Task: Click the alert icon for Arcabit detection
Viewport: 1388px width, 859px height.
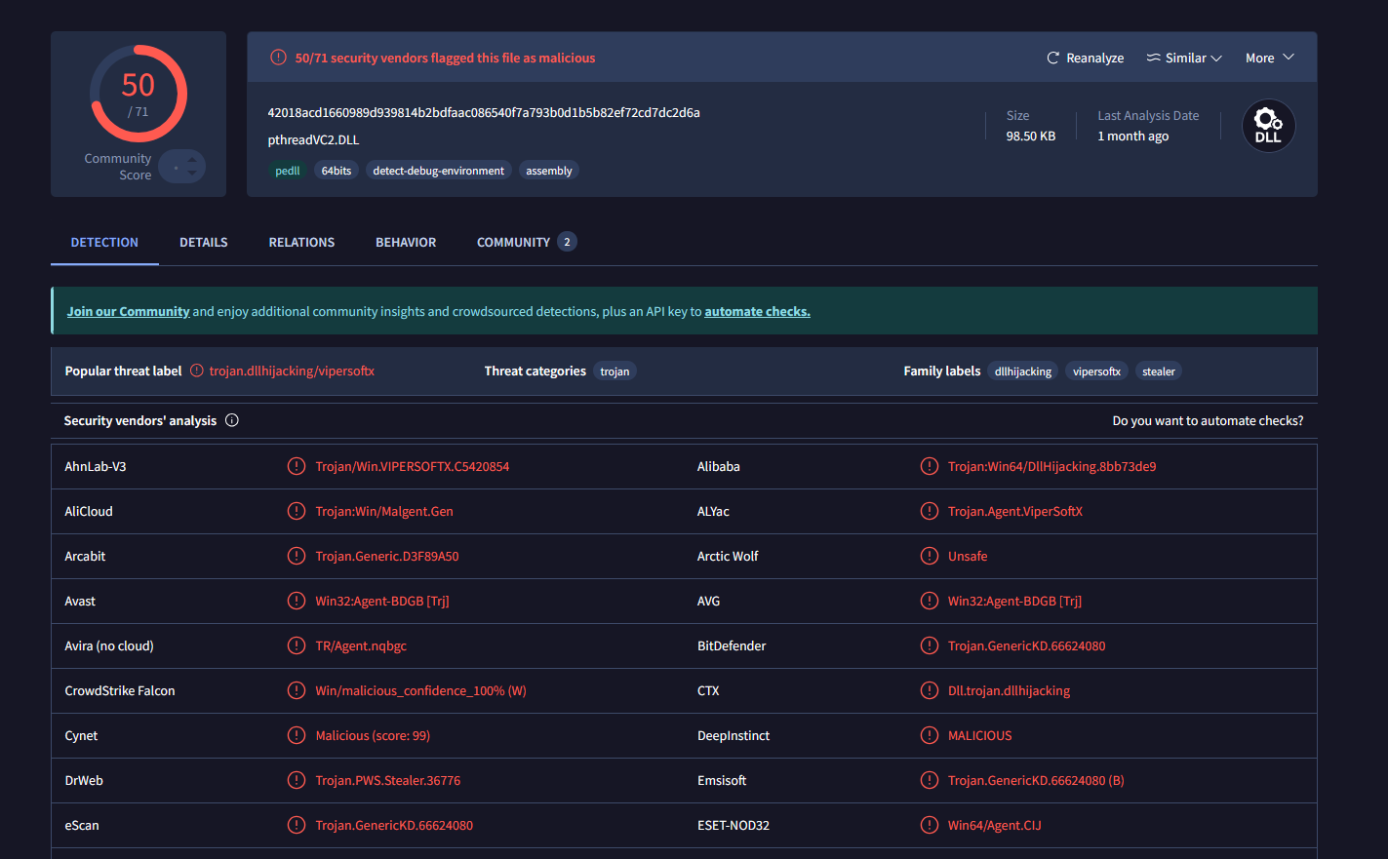Action: pyautogui.click(x=297, y=556)
